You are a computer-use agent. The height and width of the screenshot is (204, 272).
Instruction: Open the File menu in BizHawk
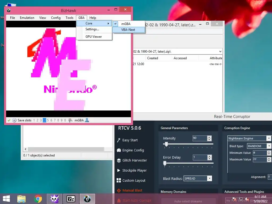point(12,18)
